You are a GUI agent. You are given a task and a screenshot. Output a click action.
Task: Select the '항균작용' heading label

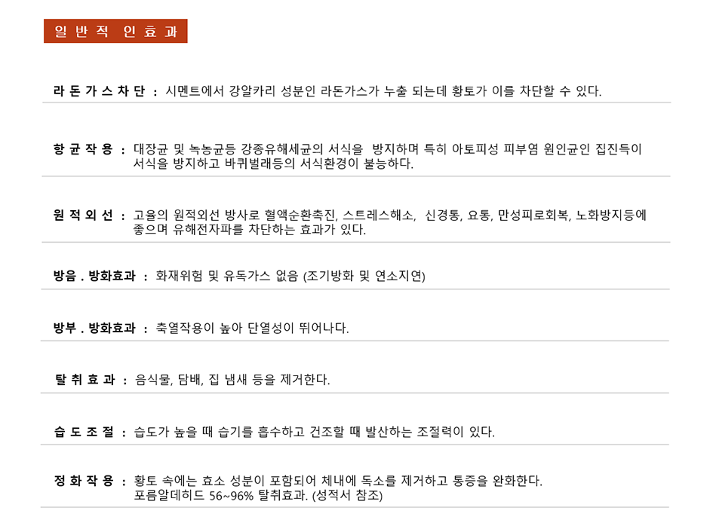83,149
